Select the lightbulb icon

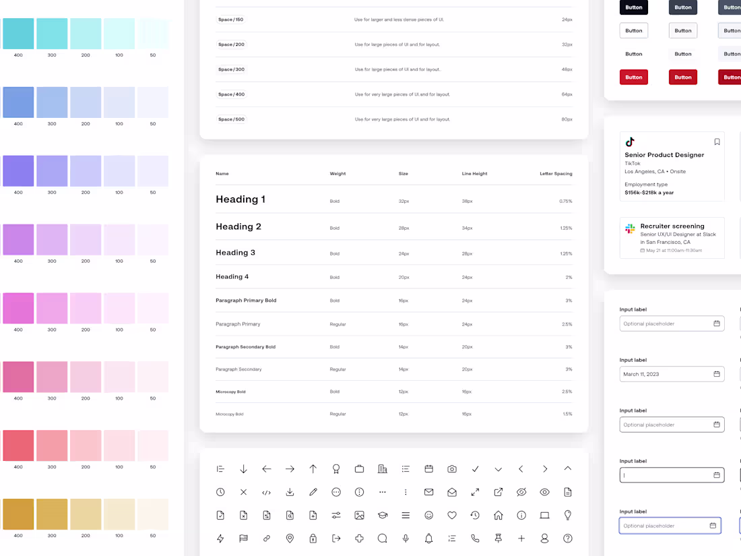pyautogui.click(x=568, y=516)
